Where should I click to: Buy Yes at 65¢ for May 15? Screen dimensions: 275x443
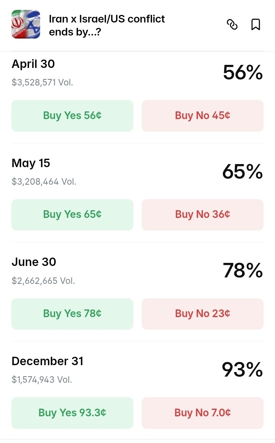coord(72,214)
